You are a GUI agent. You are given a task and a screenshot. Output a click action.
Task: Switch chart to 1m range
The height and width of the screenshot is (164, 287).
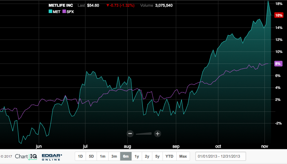(103, 156)
